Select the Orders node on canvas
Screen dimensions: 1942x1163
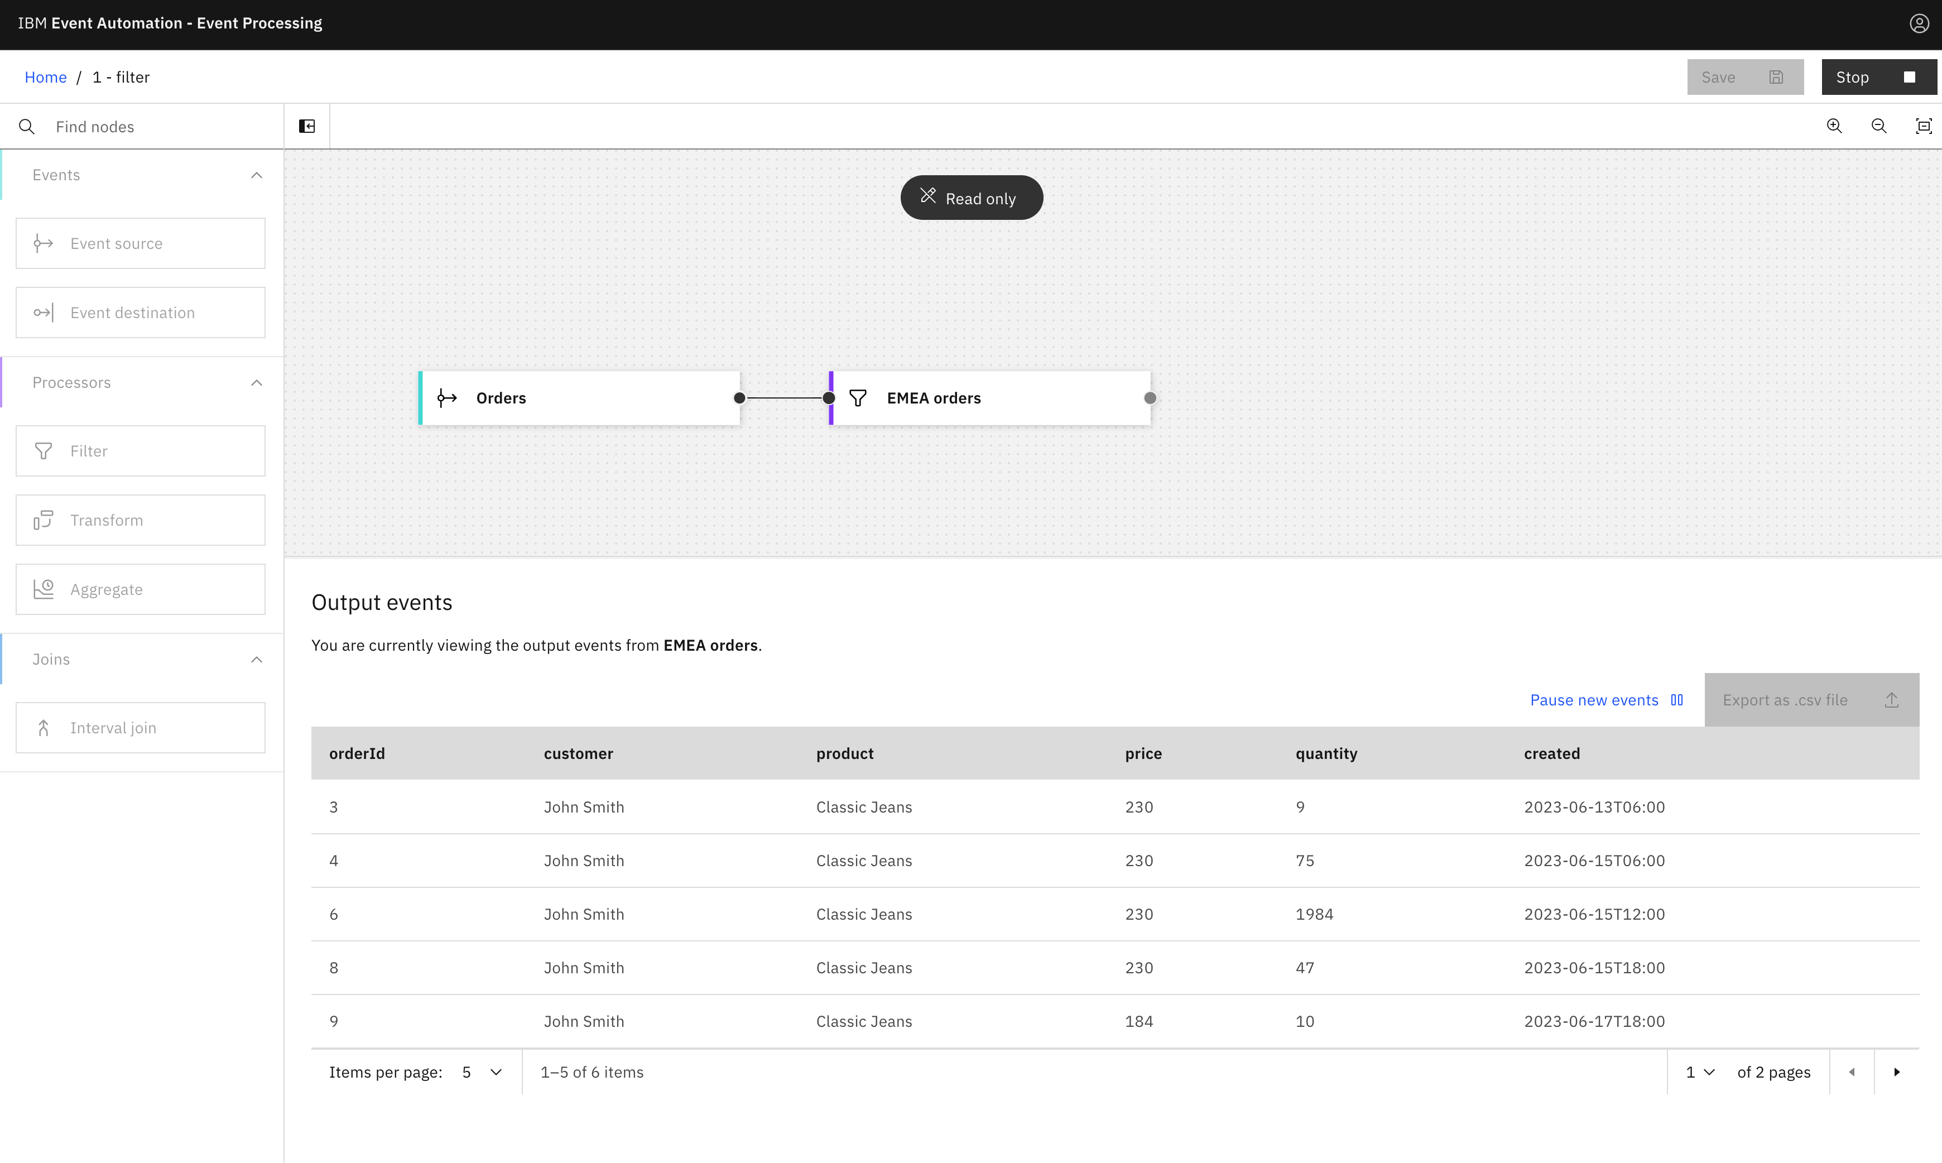(x=579, y=398)
